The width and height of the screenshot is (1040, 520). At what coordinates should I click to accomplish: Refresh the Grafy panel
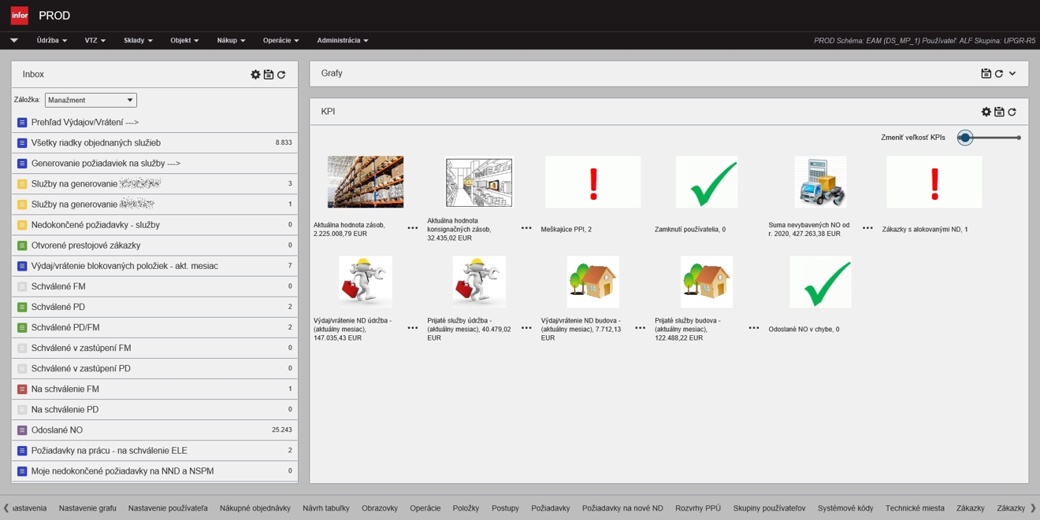tap(999, 74)
